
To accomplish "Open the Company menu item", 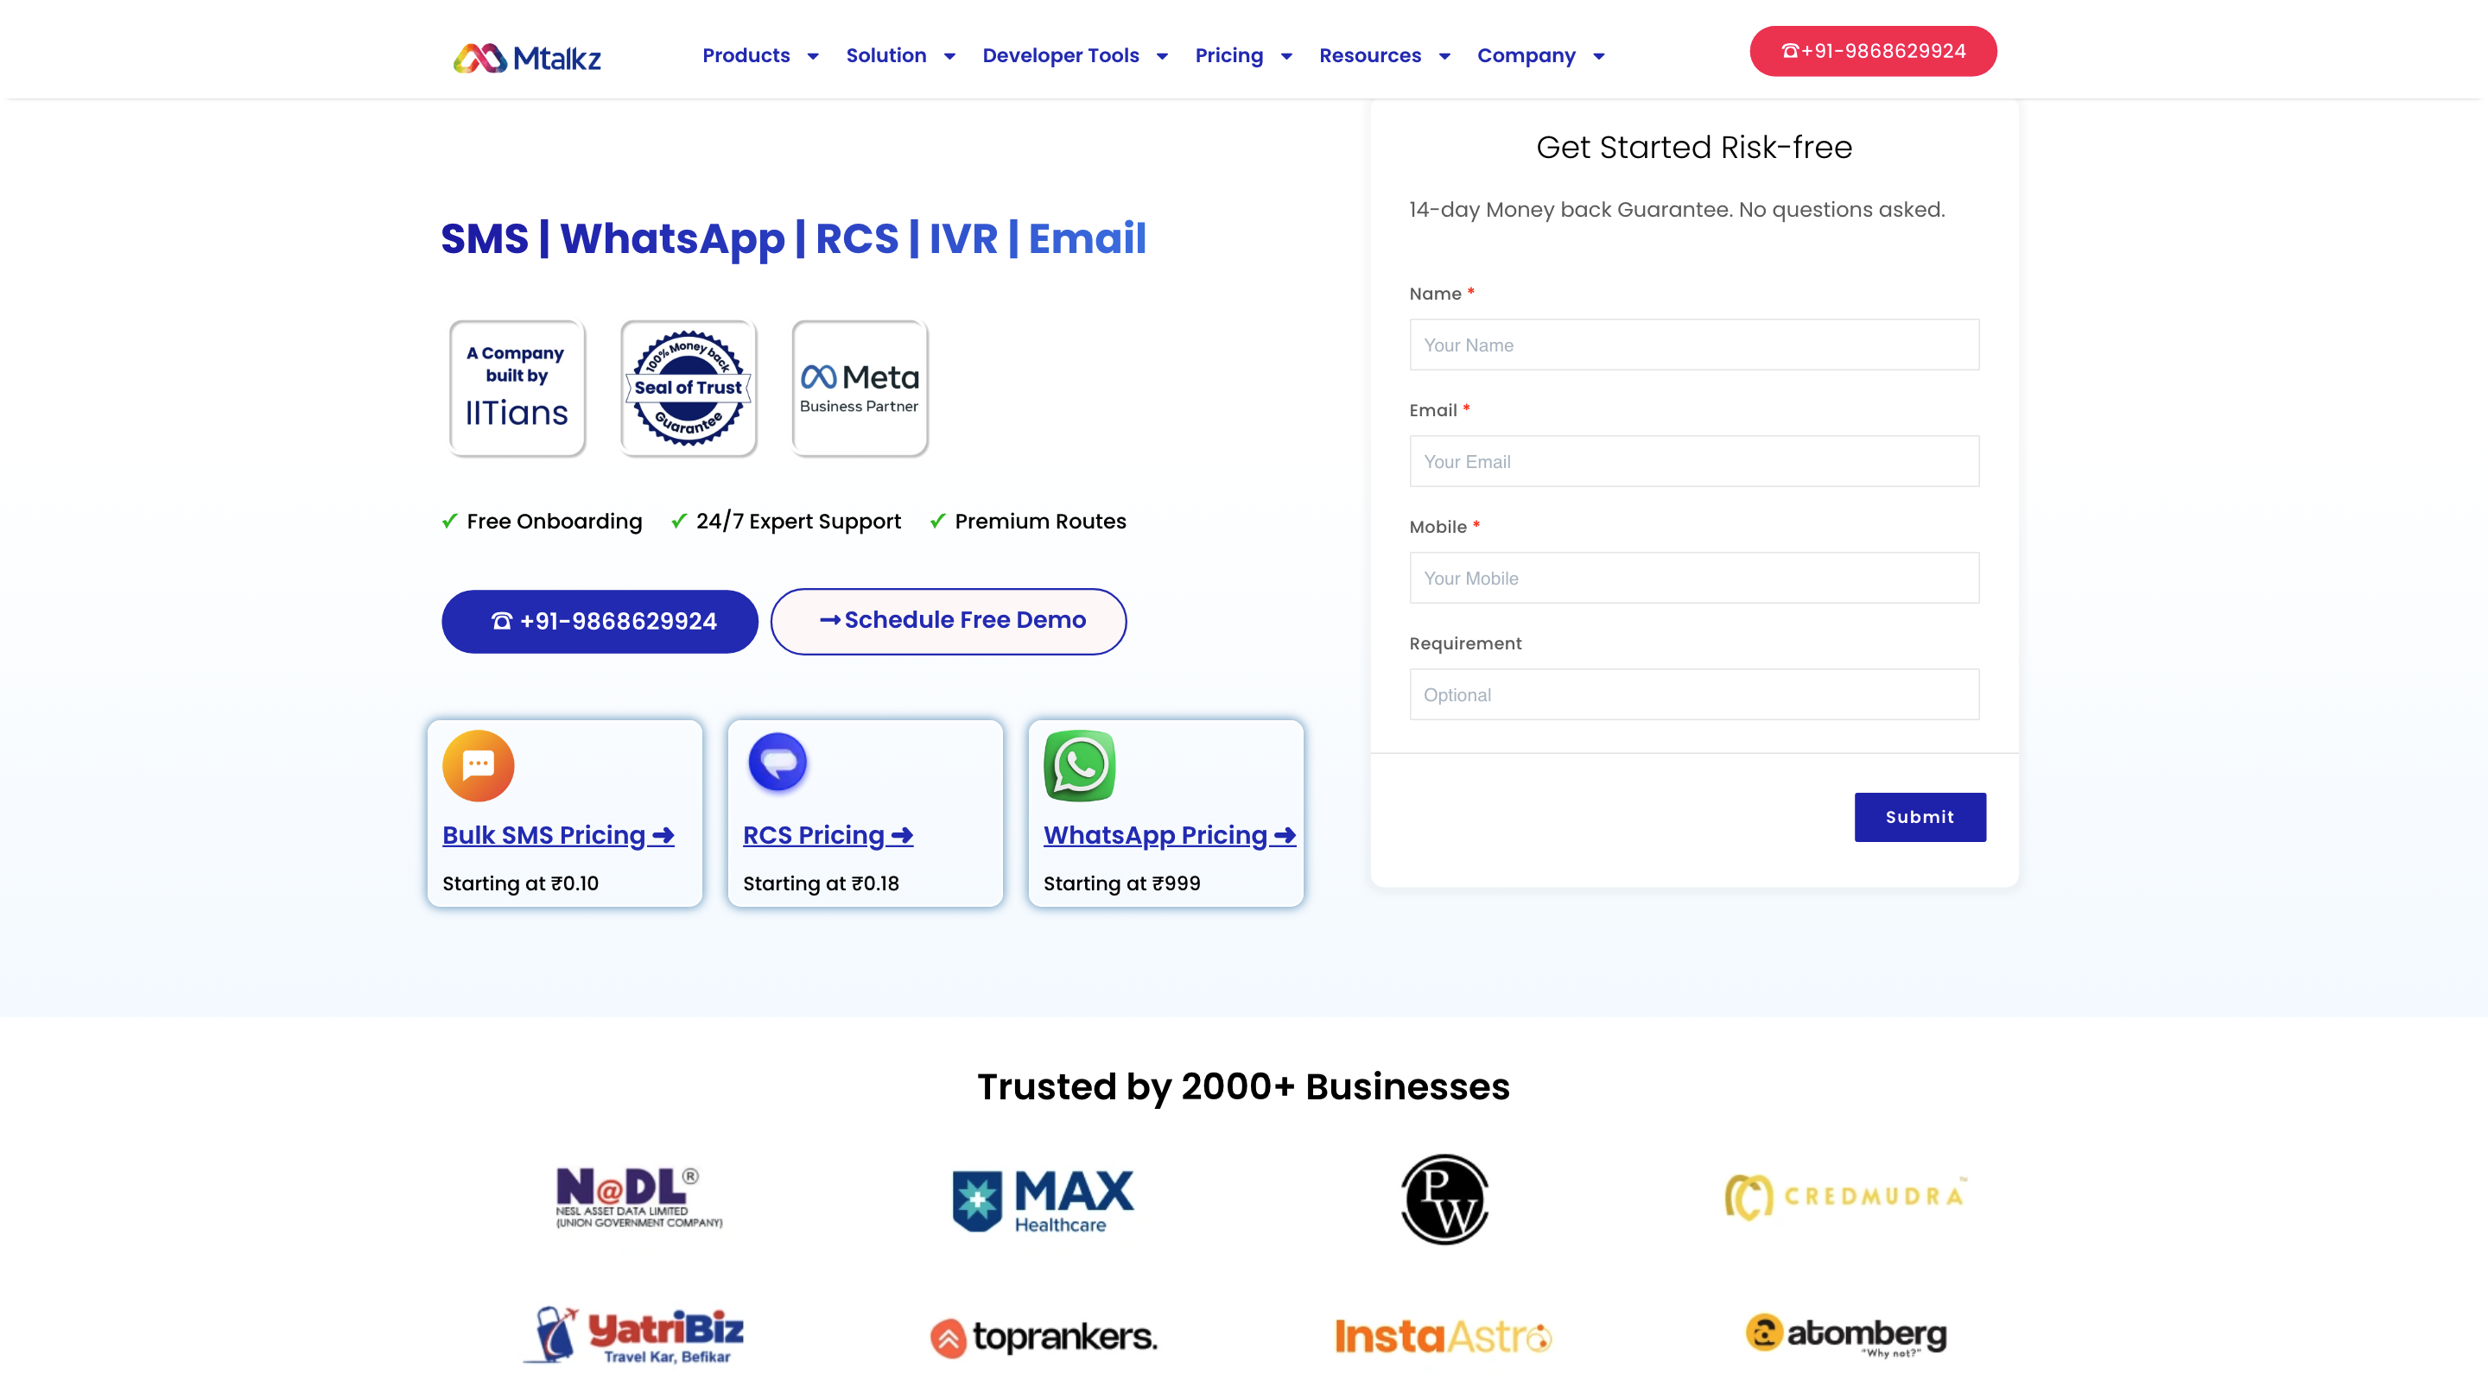I will (1526, 56).
